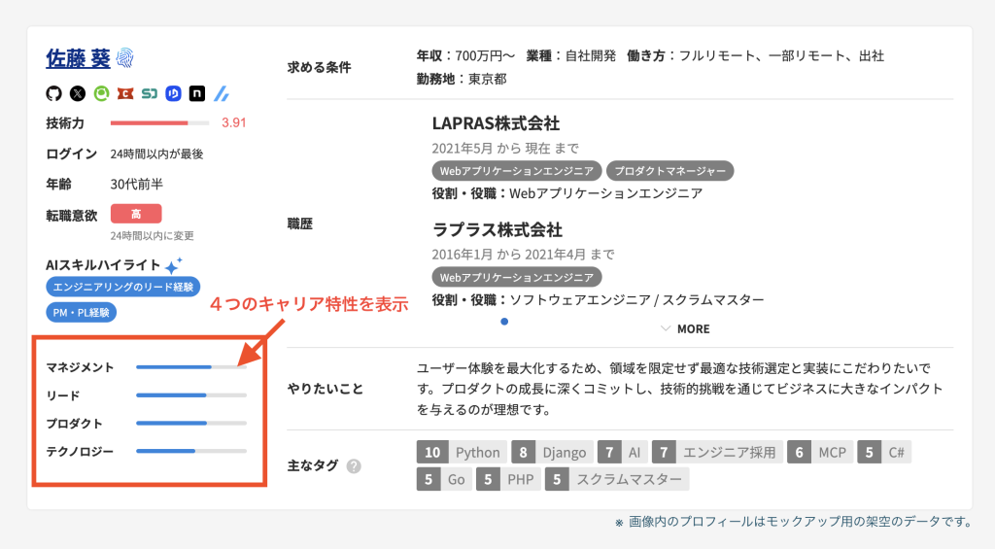The image size is (995, 549).
Task: Open the Speaker Deck icon
Action: [150, 94]
